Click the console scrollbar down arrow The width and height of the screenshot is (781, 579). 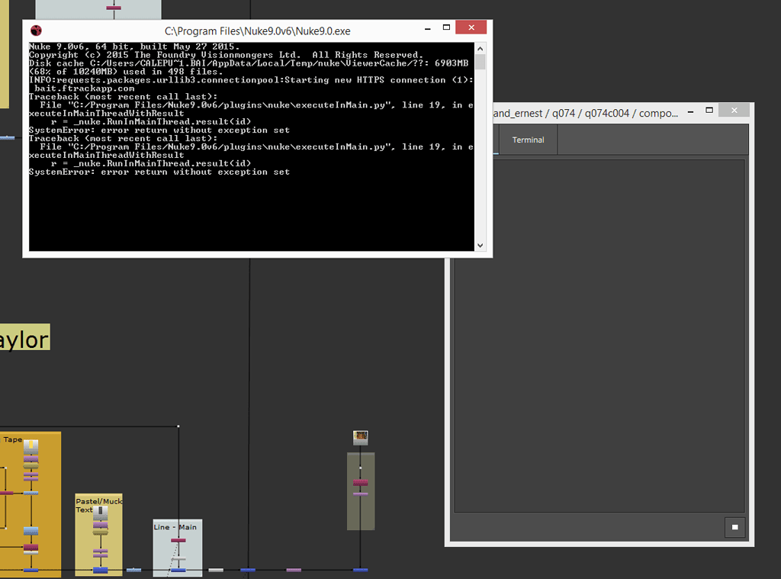480,246
